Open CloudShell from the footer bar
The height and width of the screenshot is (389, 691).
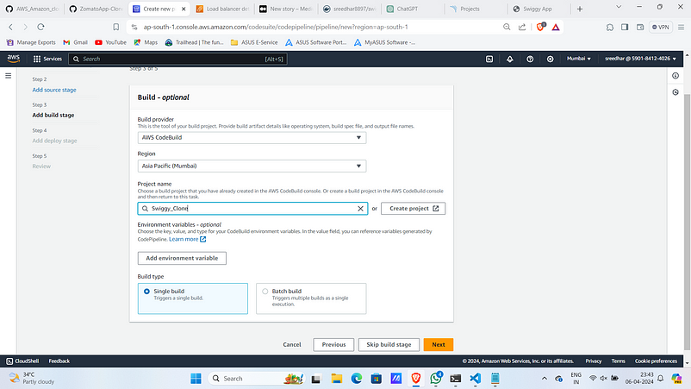click(x=22, y=361)
